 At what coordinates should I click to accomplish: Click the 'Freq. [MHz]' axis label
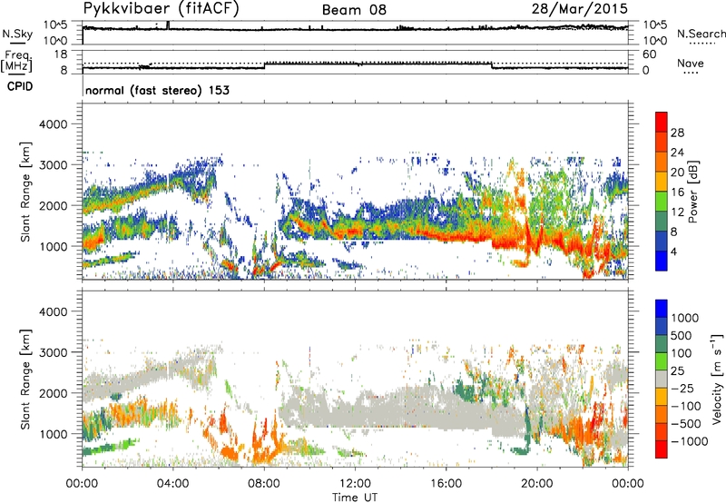(x=16, y=62)
